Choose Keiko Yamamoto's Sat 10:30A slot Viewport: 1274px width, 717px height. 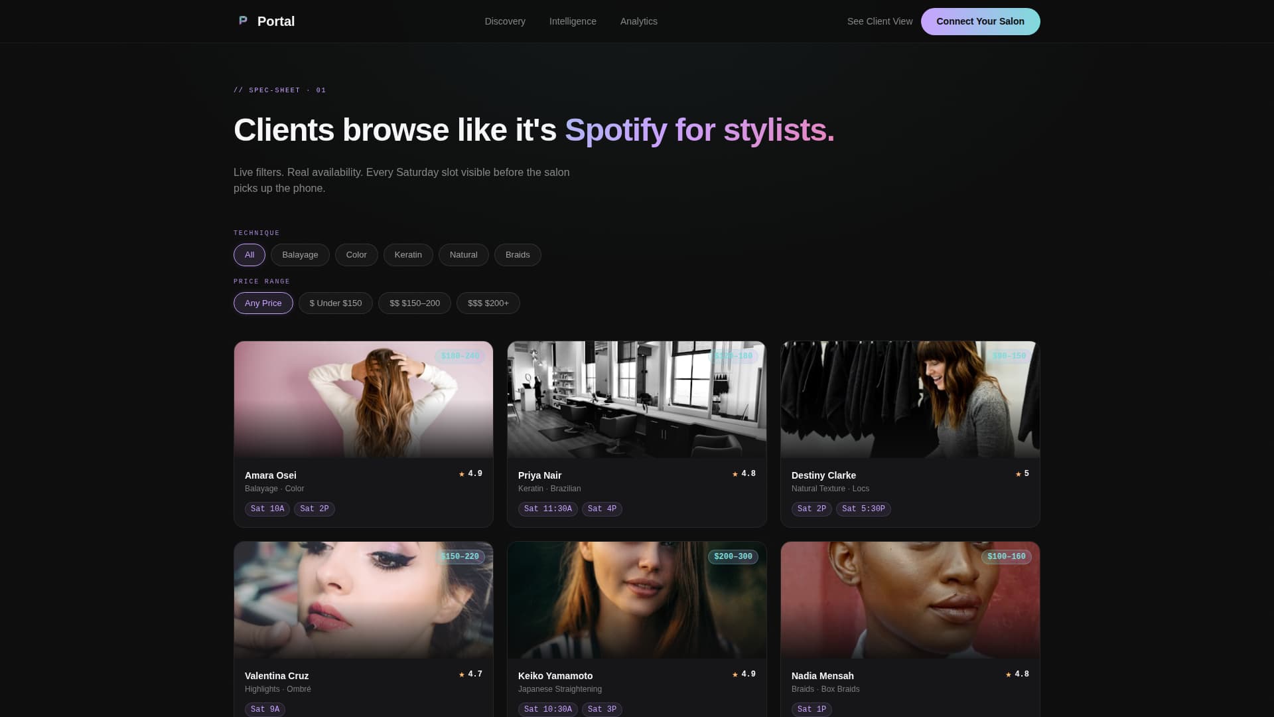548,710
